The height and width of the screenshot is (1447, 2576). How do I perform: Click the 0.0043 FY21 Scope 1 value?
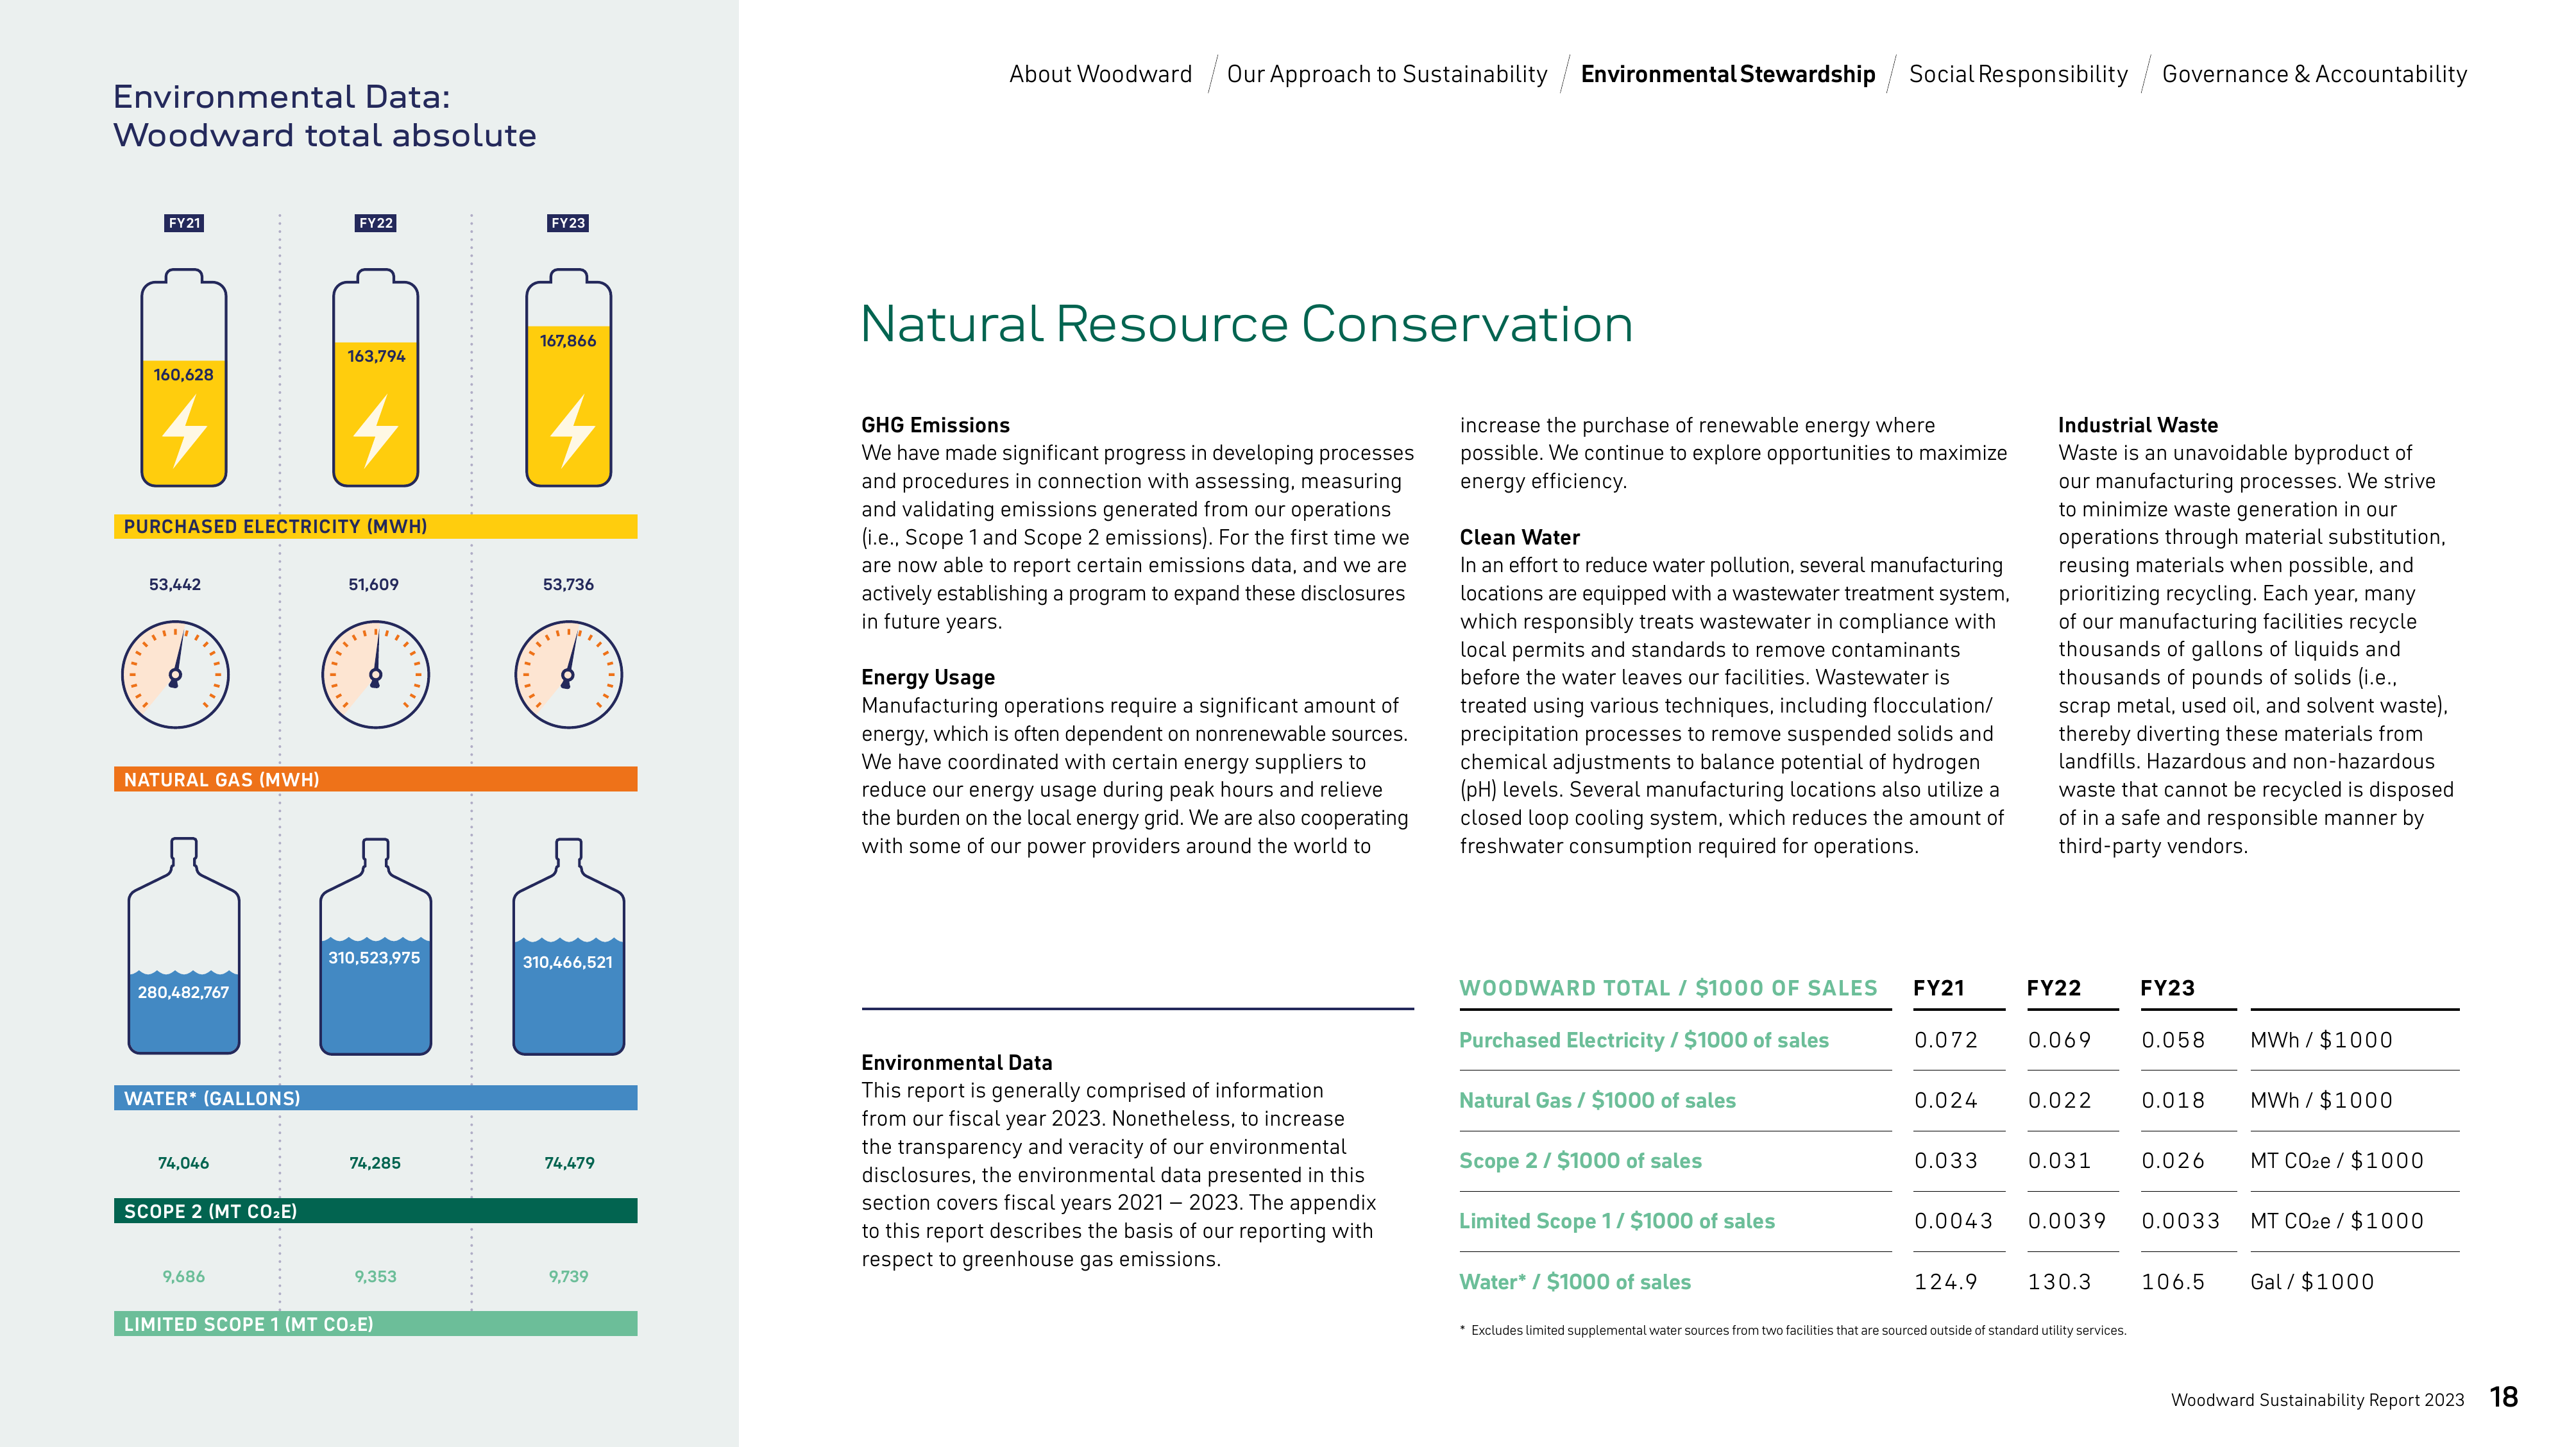(1953, 1221)
